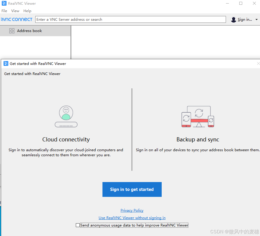Open the File menu
The width and height of the screenshot is (260, 236).
pos(4,11)
